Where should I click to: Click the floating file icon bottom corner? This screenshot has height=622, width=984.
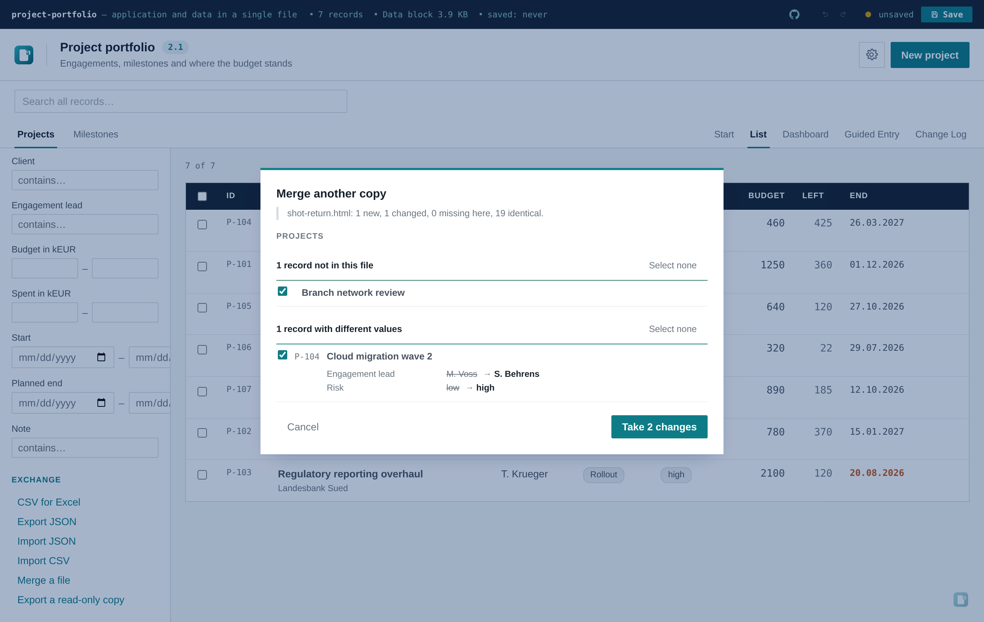tap(960, 599)
